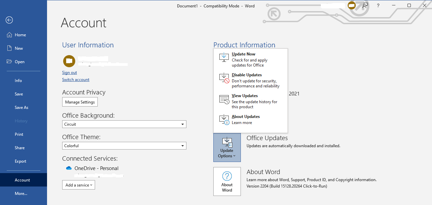
Task: Select the Account tab in the sidebar
Action: [24, 180]
